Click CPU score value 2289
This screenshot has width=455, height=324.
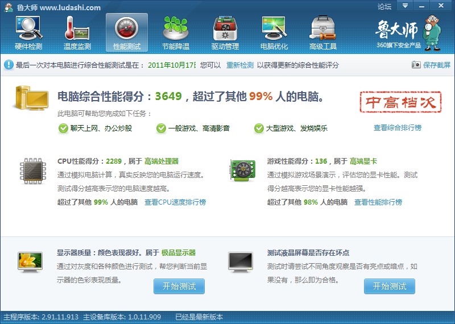tap(114, 161)
